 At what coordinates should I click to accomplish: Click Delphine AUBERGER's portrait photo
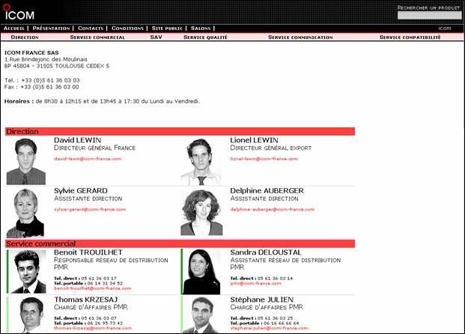[x=201, y=213]
